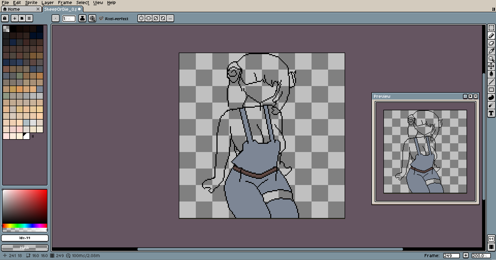Expand the ink type selector
The image size is (496, 260).
[x=82, y=18]
